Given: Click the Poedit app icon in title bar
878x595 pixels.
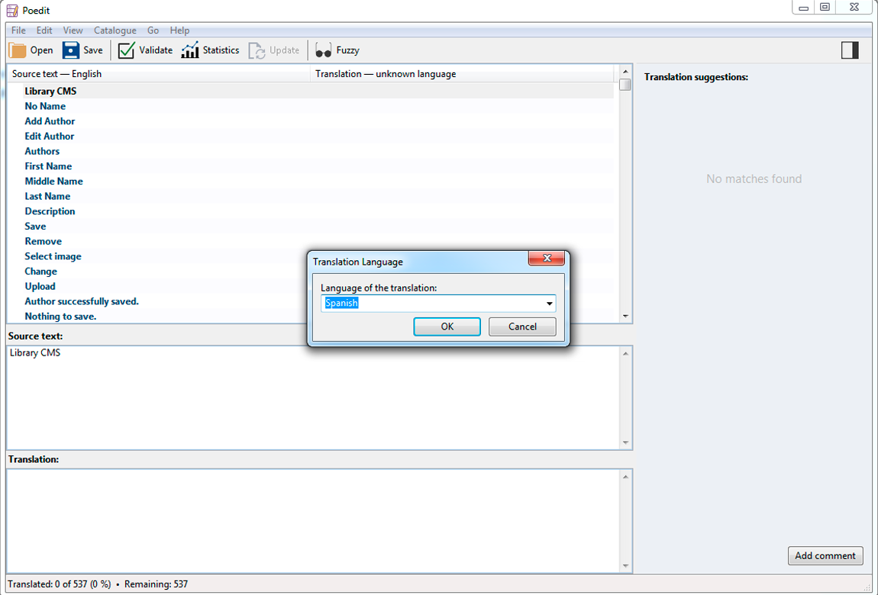Looking at the screenshot, I should pos(12,11).
